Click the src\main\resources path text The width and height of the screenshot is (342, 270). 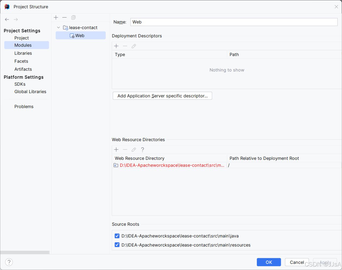(x=186, y=245)
